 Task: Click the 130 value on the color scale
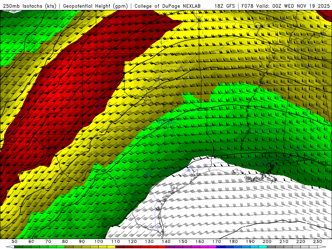pyautogui.click(x=149, y=242)
